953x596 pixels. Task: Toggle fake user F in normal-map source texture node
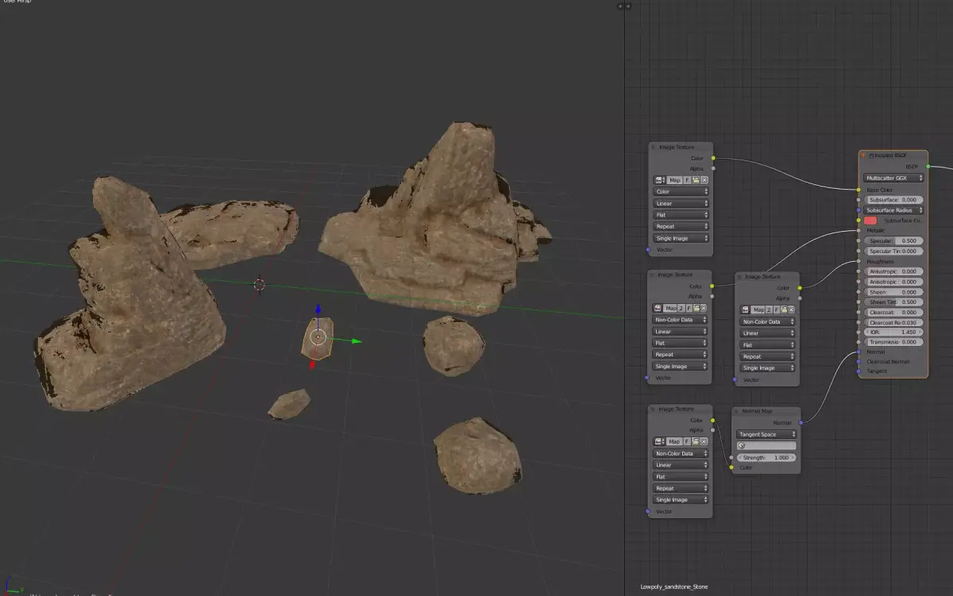coord(688,441)
